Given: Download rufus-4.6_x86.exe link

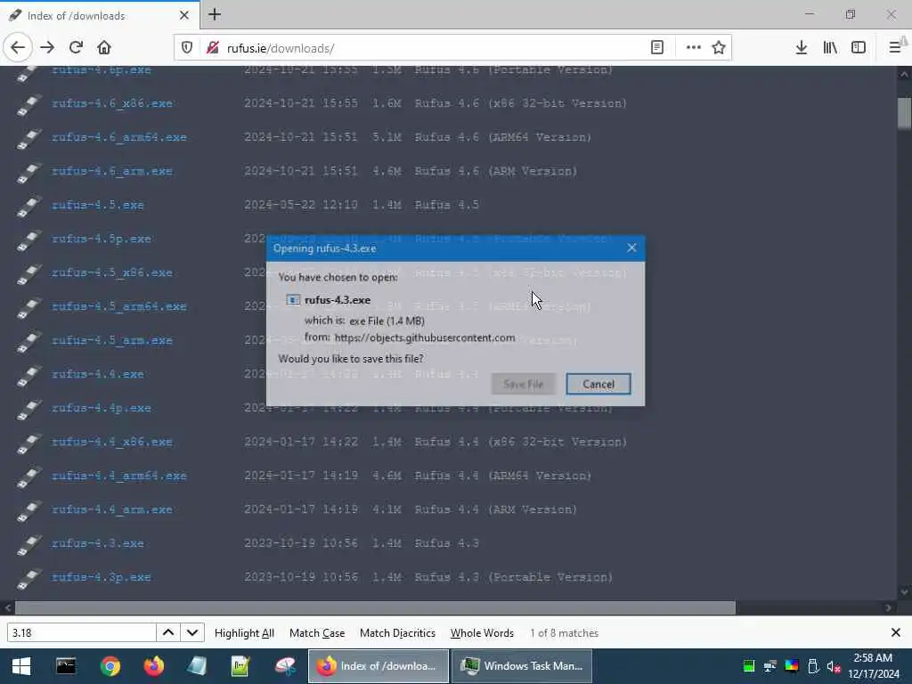Looking at the screenshot, I should 111,103.
